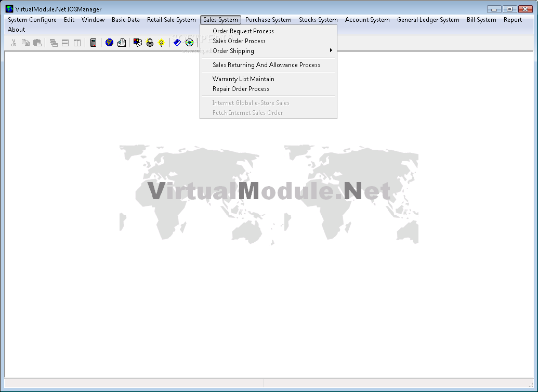Click the padlock toolbar icon

150,43
